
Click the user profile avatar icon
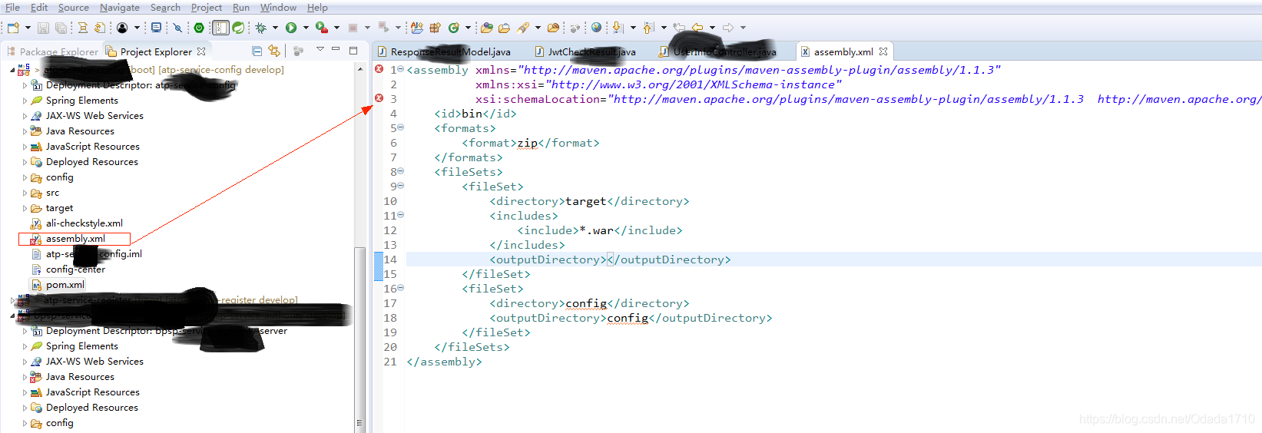122,28
